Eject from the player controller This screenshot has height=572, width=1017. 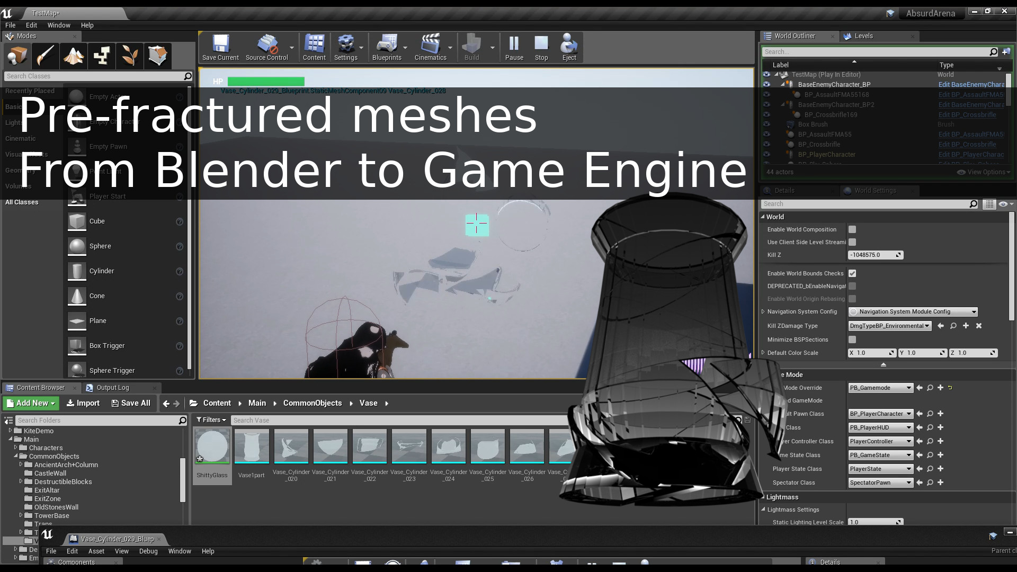569,47
